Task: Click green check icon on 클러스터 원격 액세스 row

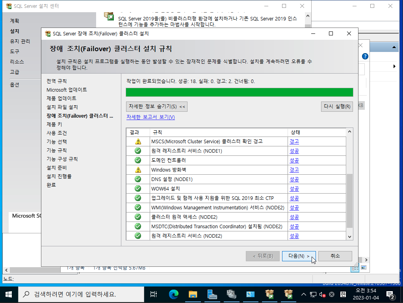Action: 138,217
